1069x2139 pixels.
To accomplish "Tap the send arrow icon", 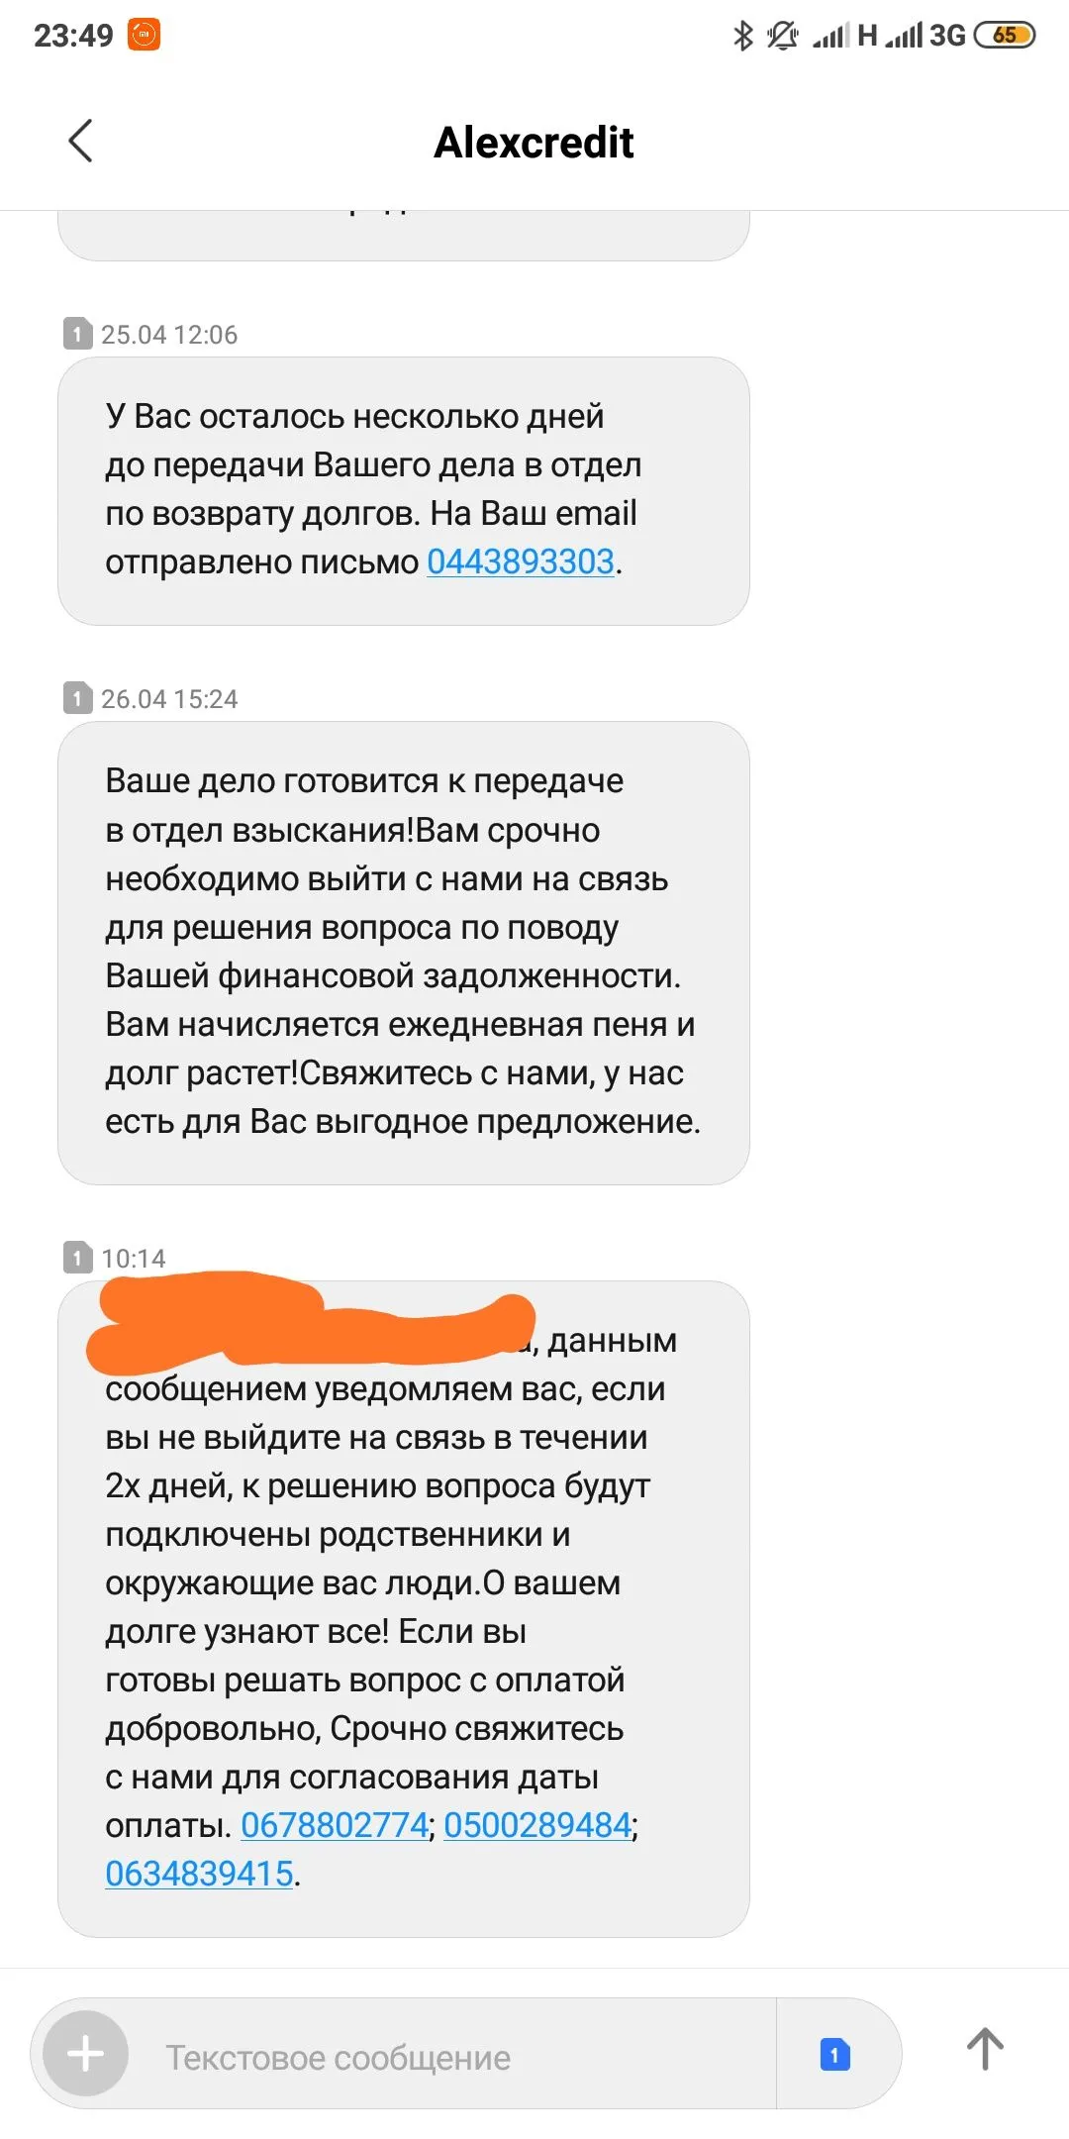I will [x=984, y=2049].
